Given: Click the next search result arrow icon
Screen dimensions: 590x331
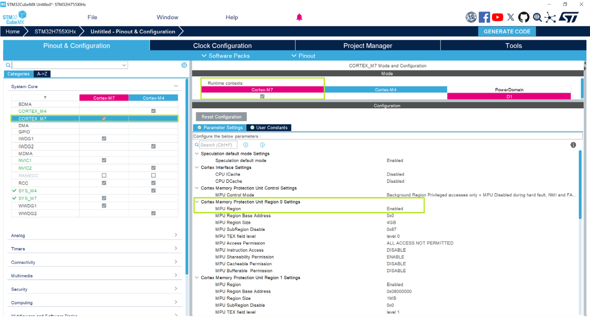Looking at the screenshot, I should point(262,145).
